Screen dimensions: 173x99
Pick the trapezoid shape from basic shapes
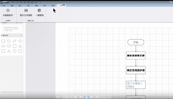pos(3,46)
